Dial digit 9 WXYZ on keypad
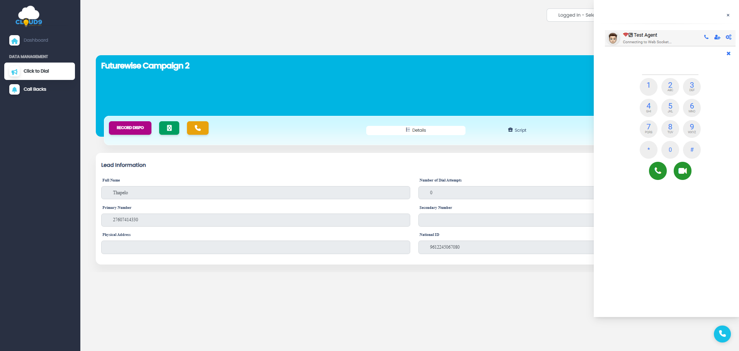This screenshot has height=351, width=739. coord(692,129)
